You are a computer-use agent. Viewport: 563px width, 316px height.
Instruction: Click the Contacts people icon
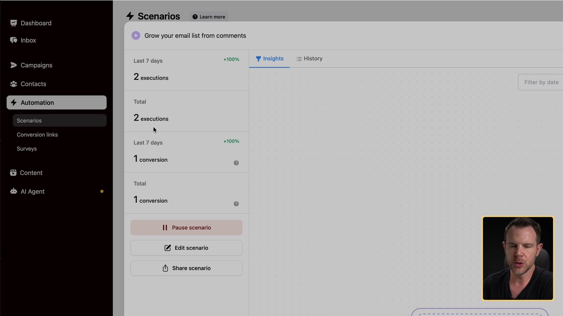click(13, 84)
